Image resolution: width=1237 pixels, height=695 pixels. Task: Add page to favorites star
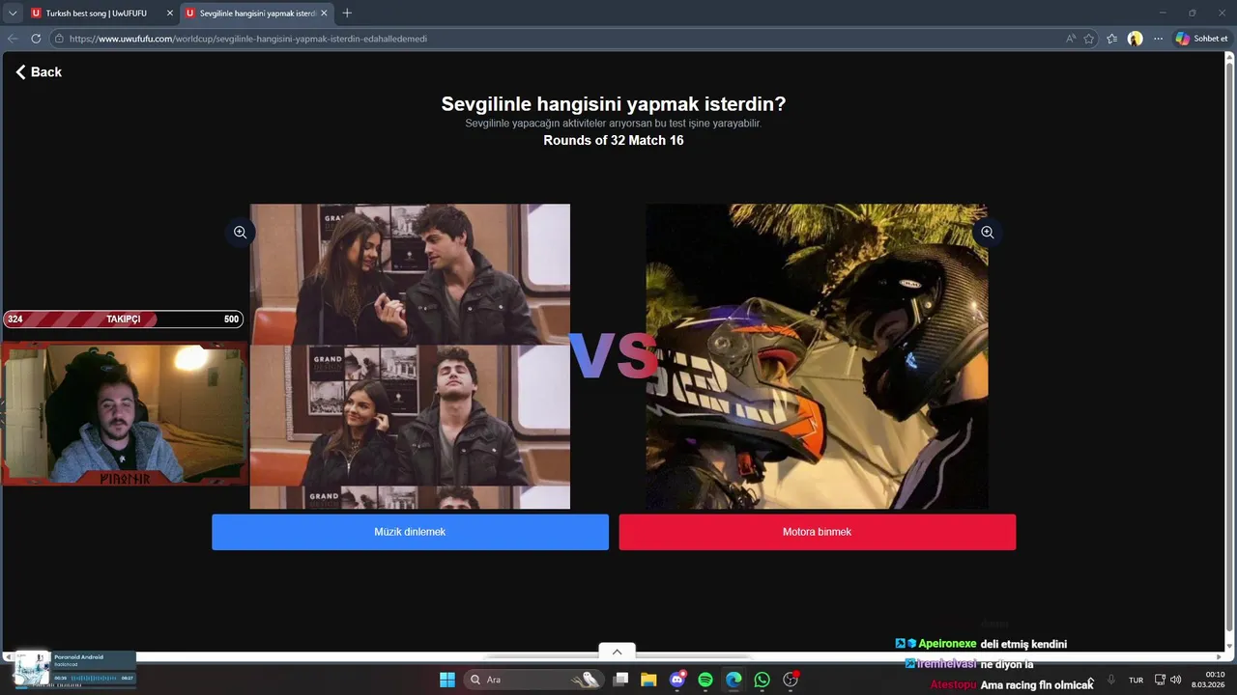pos(1089,39)
